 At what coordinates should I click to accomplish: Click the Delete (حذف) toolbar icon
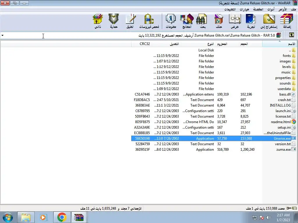point(219,21)
